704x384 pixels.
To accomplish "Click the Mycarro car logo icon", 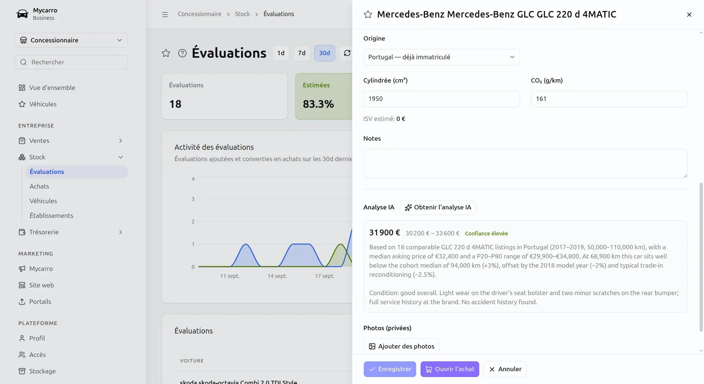I will pyautogui.click(x=22, y=14).
